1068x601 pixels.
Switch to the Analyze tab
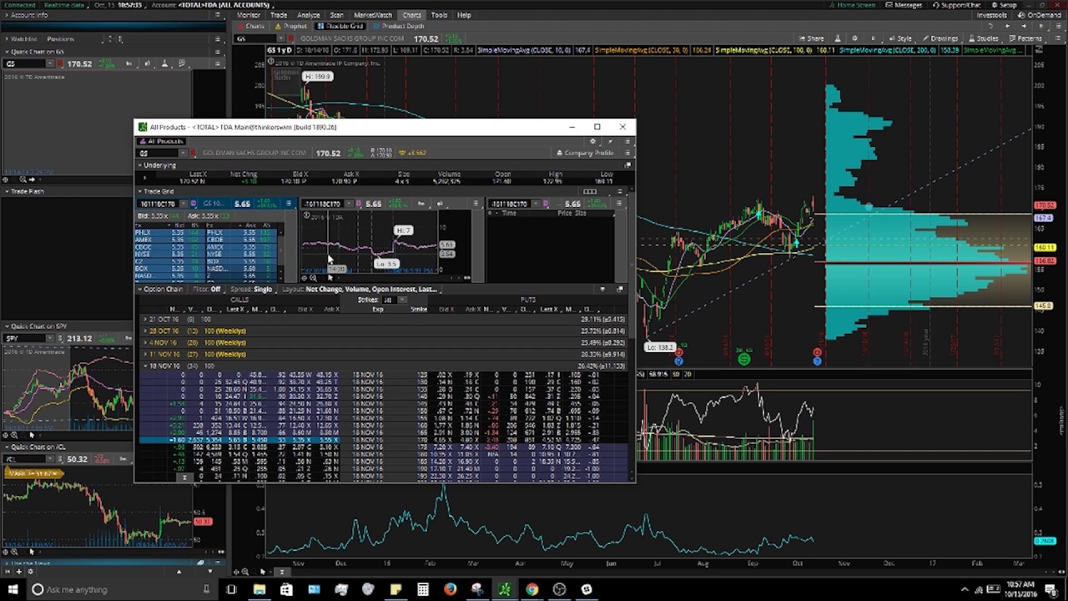308,15
